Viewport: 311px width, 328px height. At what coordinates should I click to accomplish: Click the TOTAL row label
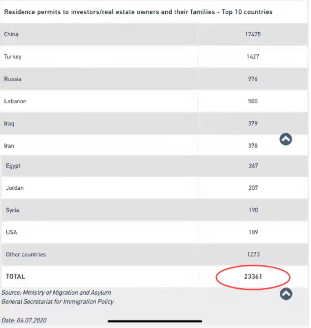(16, 276)
